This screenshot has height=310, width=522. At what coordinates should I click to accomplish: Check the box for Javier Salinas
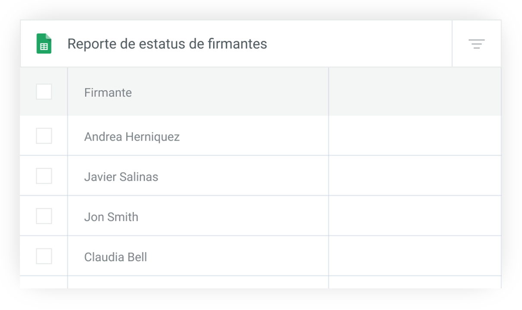(44, 176)
